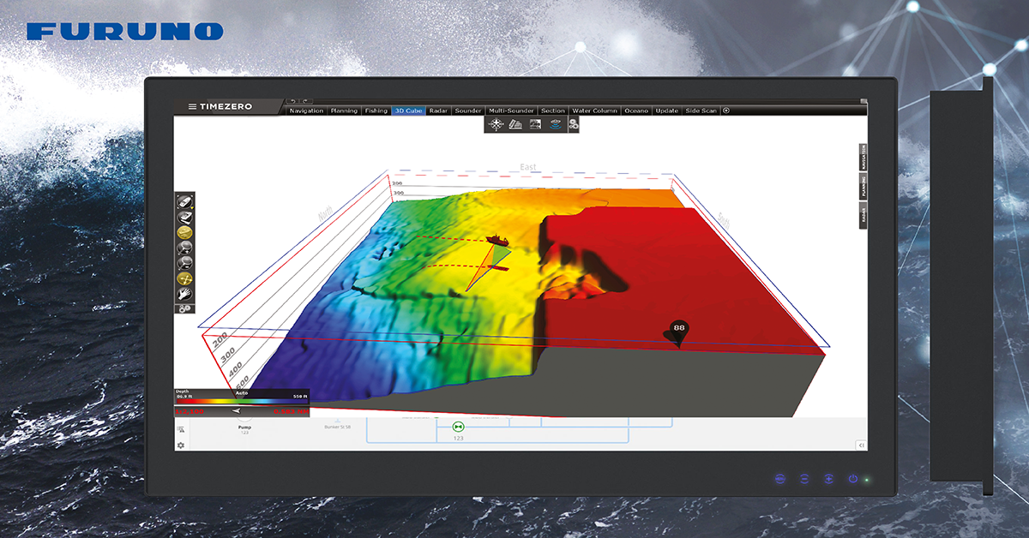
Task: Click the green valve icon labeled 123
Action: click(x=457, y=427)
